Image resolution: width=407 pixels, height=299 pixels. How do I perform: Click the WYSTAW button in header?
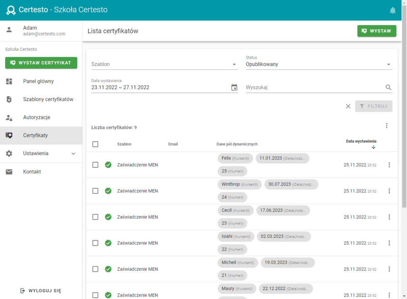(x=377, y=31)
